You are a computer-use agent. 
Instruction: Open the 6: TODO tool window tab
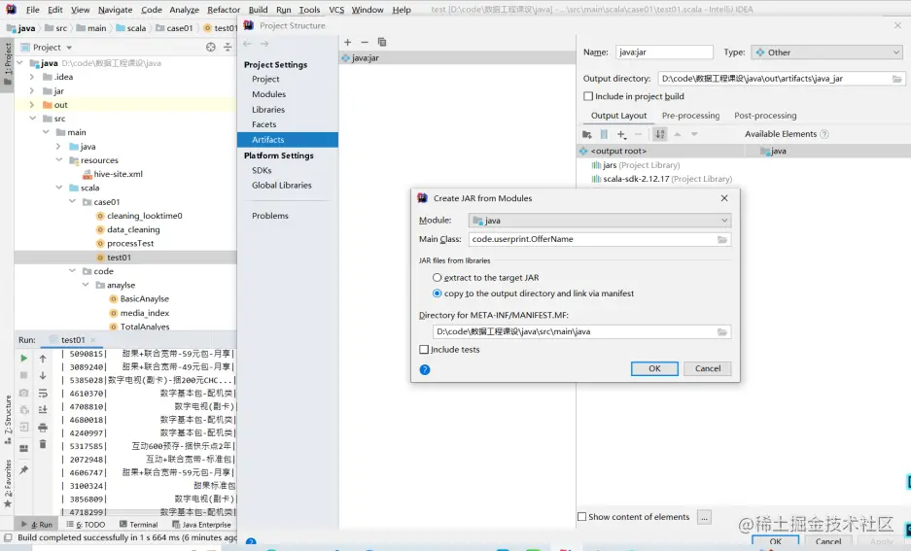(x=86, y=525)
